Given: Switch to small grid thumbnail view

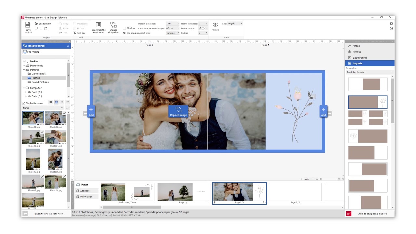Looking at the screenshot, I should click(62, 102).
